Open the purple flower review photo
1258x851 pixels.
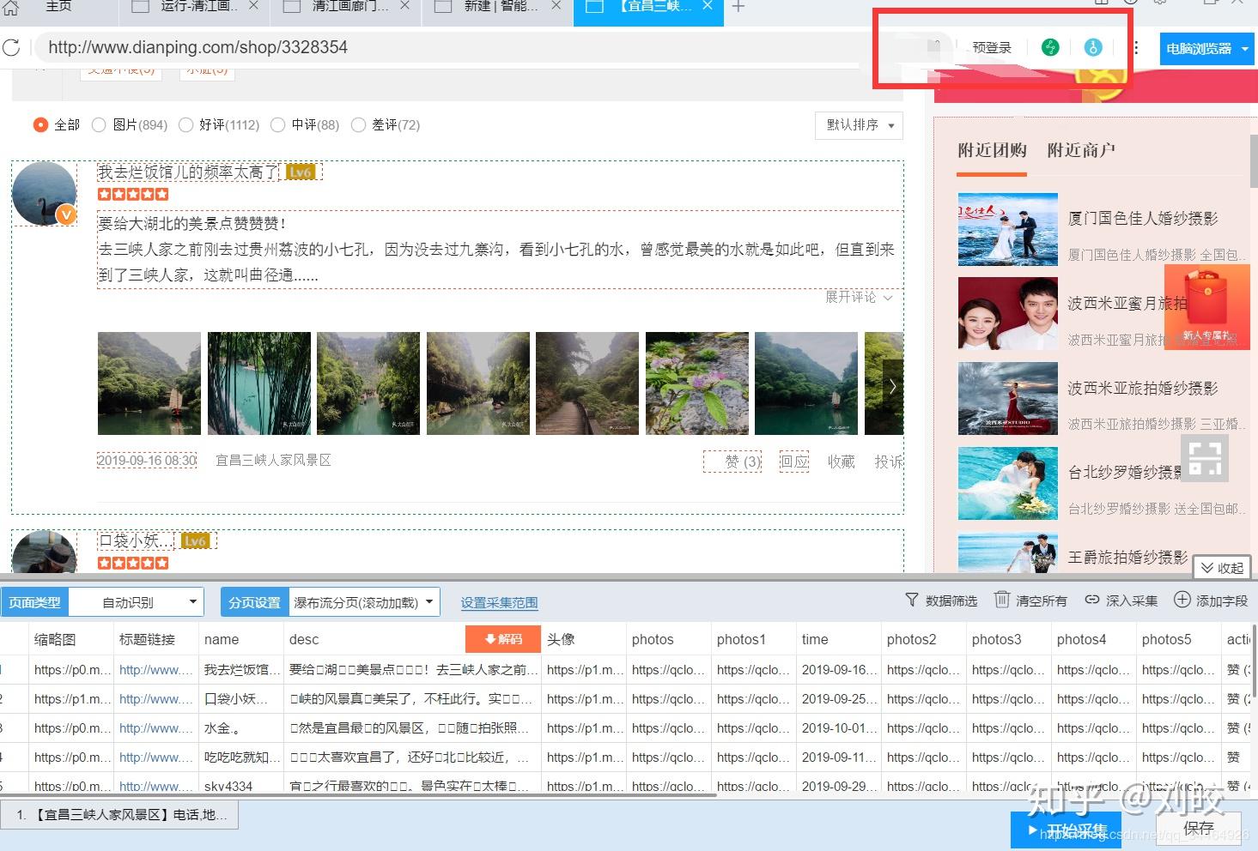(x=697, y=383)
